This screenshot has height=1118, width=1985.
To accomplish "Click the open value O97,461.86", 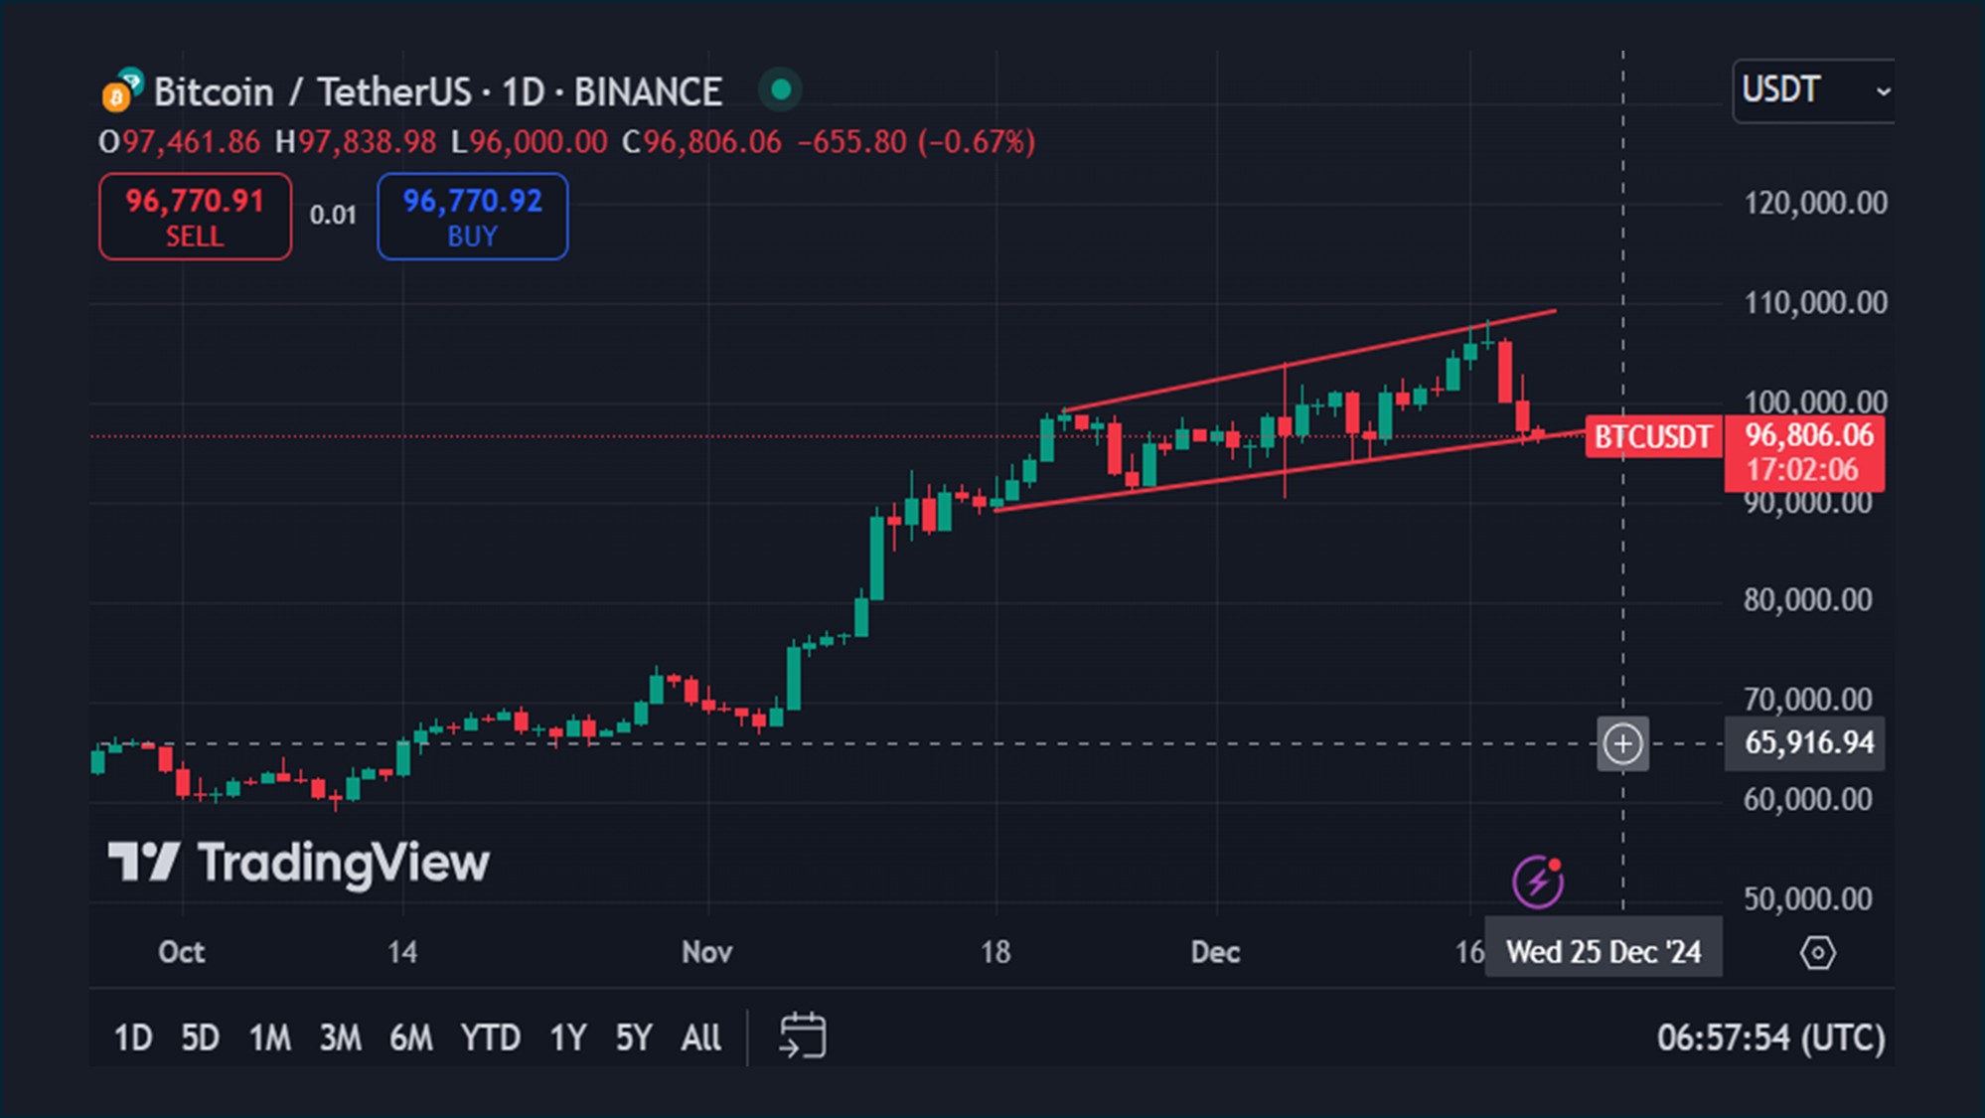I will 180,142.
